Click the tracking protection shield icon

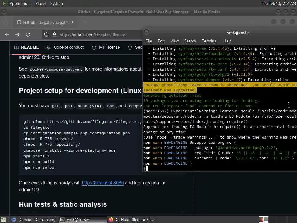coord(46,35)
